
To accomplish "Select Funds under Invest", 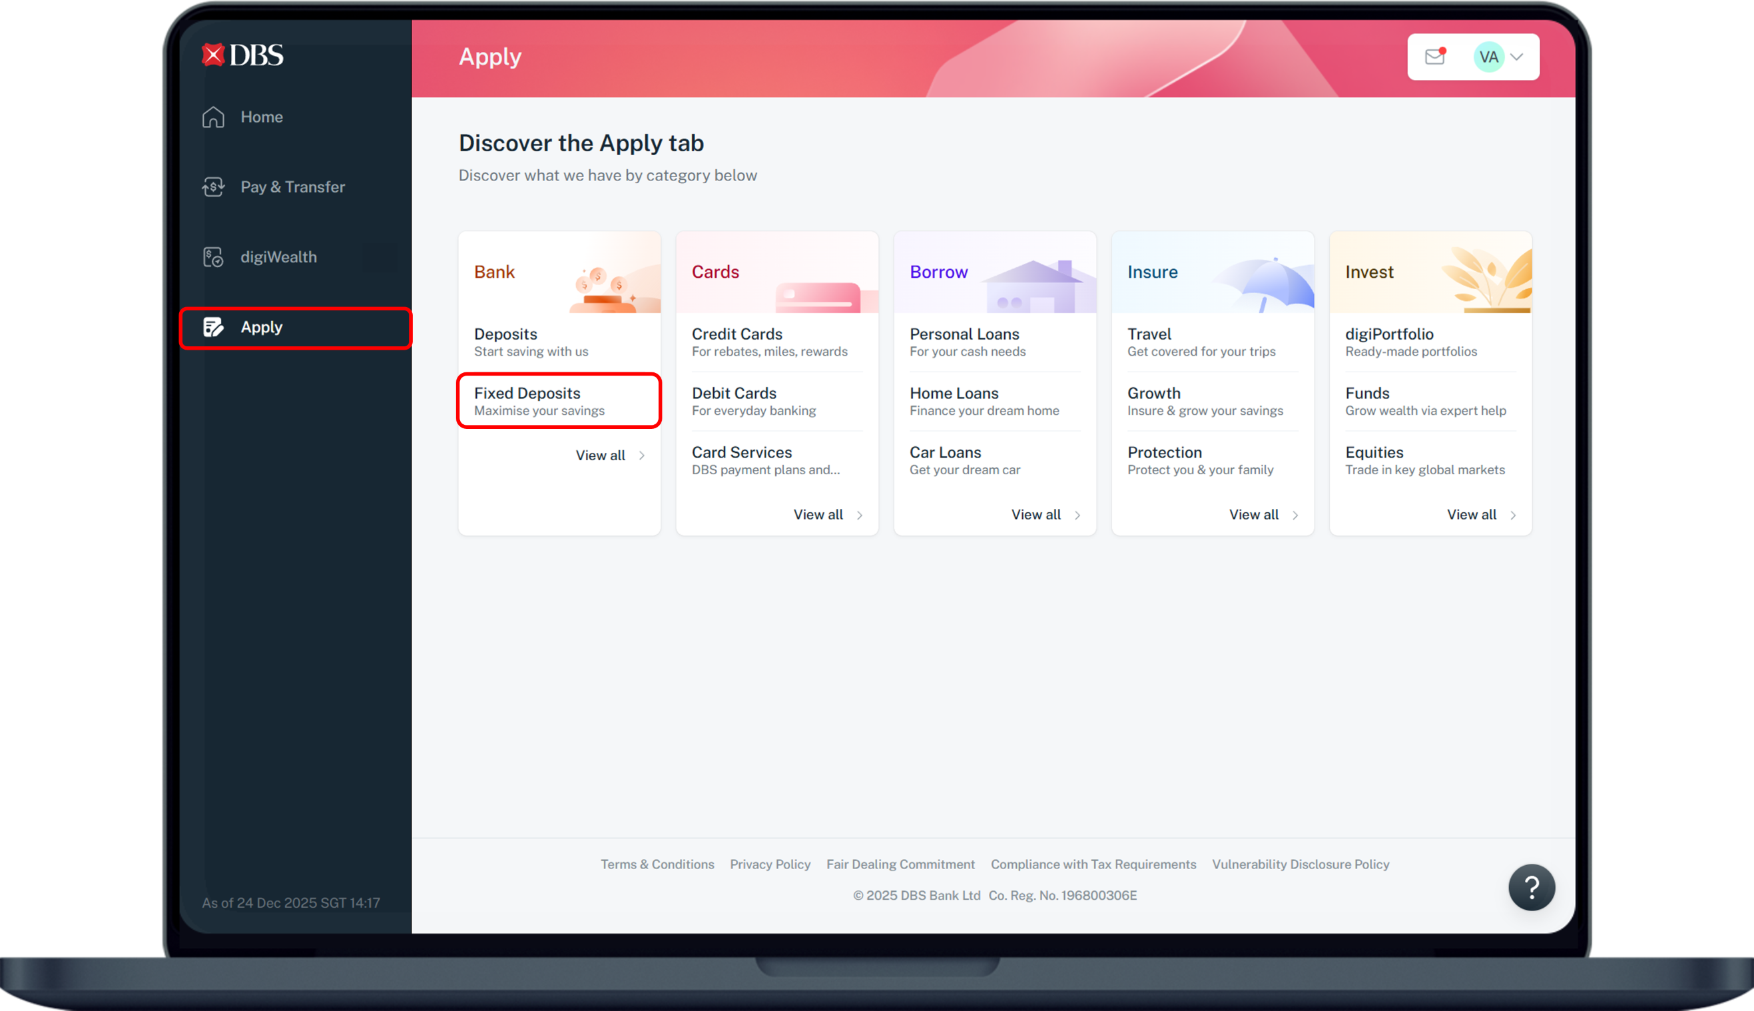I will [1430, 402].
